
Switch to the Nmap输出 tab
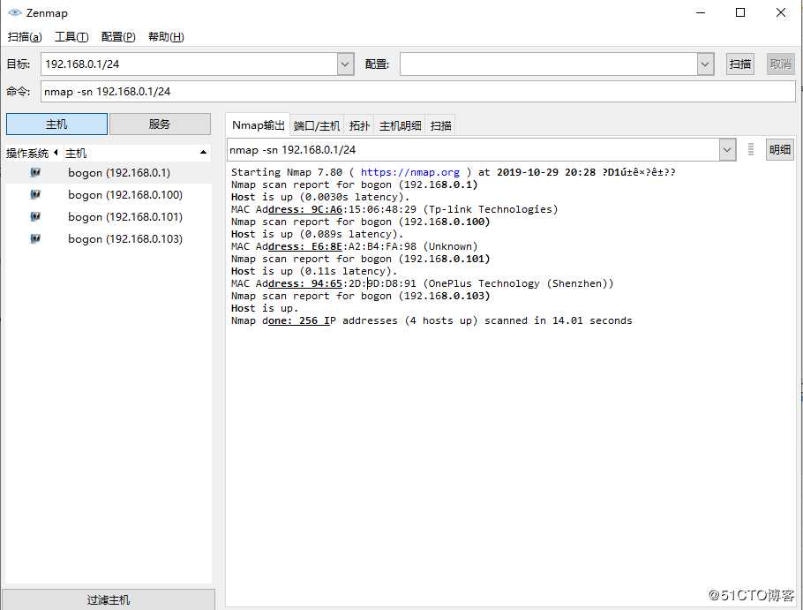coord(258,125)
